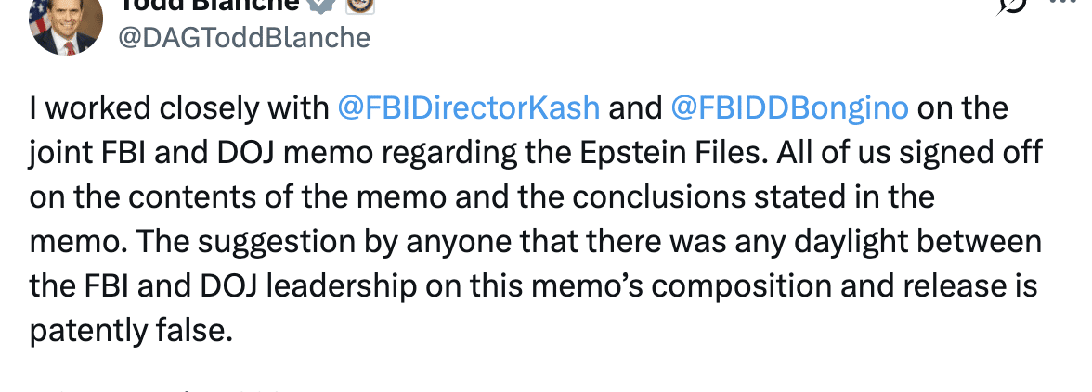
Task: Open the @DAGToddBlanche handle
Action: pos(243,37)
